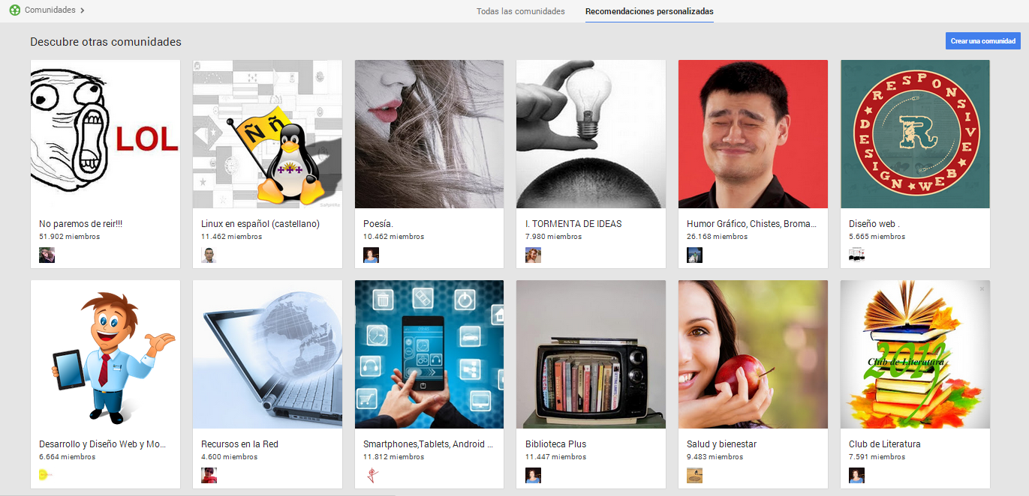
Task: Click owner avatar under Diseño web community
Action: [856, 255]
